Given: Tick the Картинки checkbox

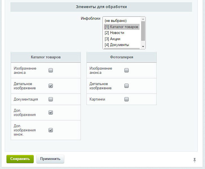Looking at the screenshot, I should [126, 99].
